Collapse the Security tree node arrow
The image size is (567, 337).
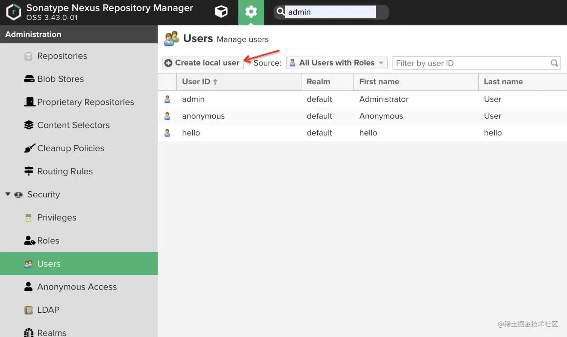pos(8,194)
